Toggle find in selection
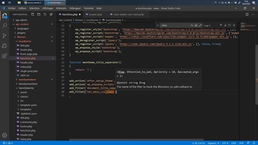This screenshot has width=258, height=145. coord(229,25)
